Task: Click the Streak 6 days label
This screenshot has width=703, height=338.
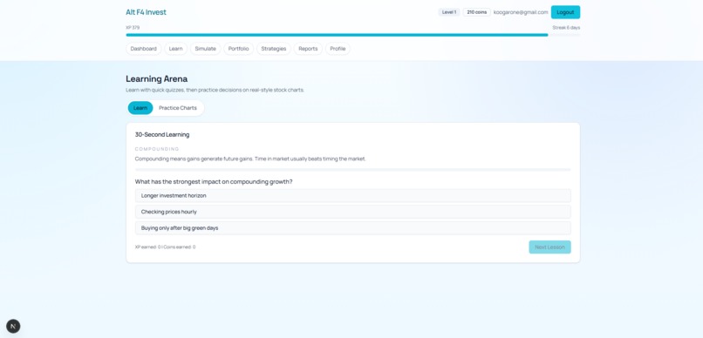Action: tap(566, 28)
